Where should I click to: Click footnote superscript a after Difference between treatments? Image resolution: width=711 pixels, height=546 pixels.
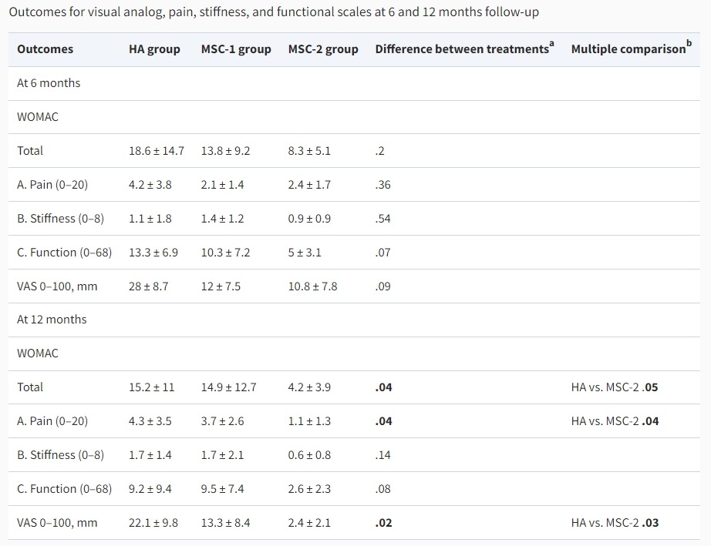click(551, 45)
